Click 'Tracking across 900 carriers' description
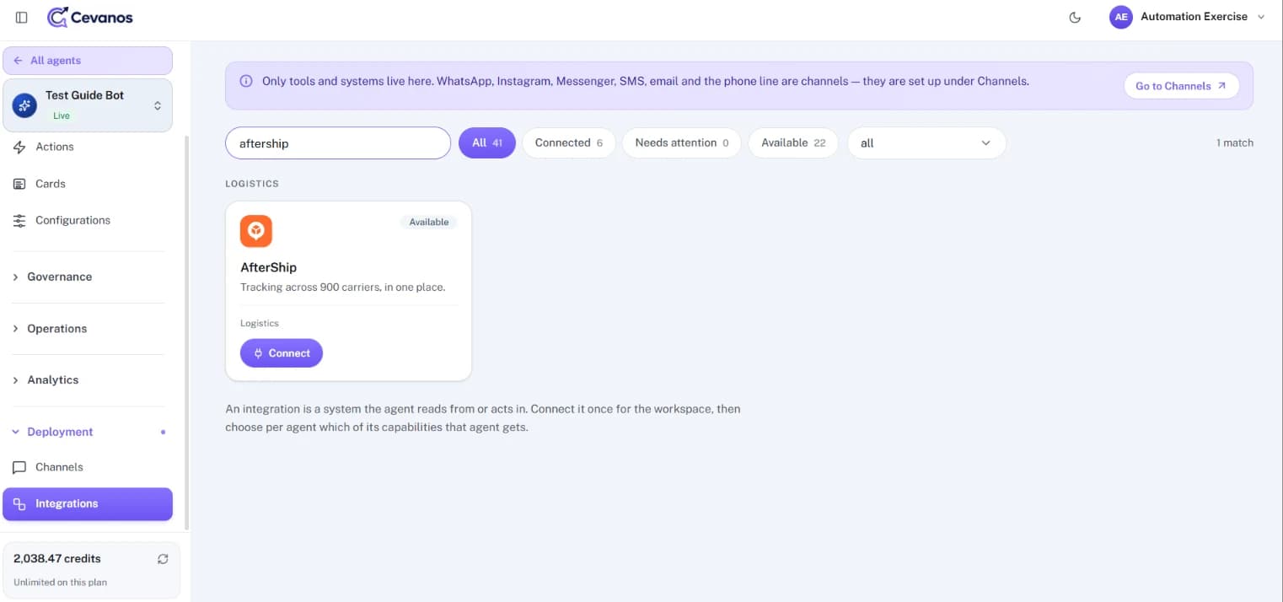1283x602 pixels. pyautogui.click(x=343, y=288)
